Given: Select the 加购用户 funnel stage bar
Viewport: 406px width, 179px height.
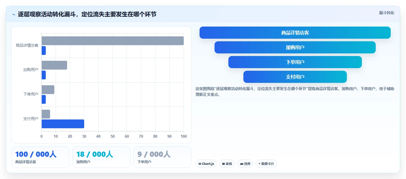Looking at the screenshot, I should pos(295,47).
